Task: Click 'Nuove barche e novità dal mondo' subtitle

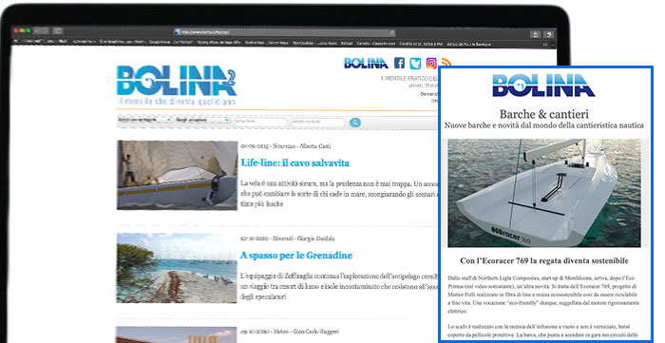Action: 544,125
